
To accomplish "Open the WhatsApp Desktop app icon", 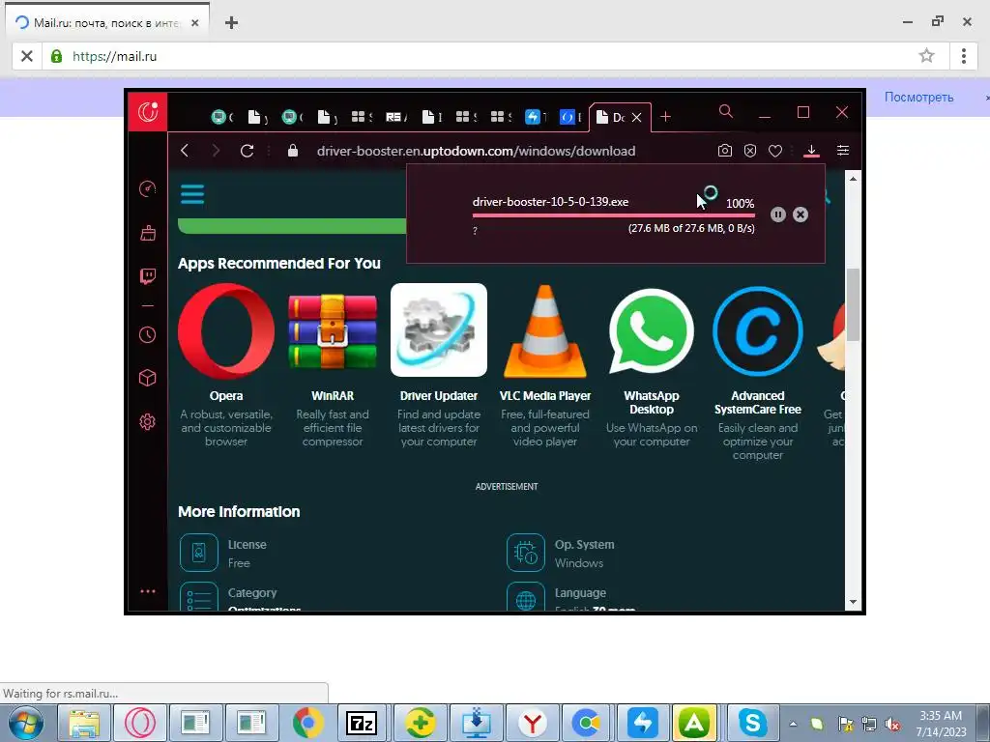I will coord(652,330).
